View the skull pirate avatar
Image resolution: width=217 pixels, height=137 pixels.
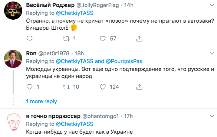coord(13,10)
